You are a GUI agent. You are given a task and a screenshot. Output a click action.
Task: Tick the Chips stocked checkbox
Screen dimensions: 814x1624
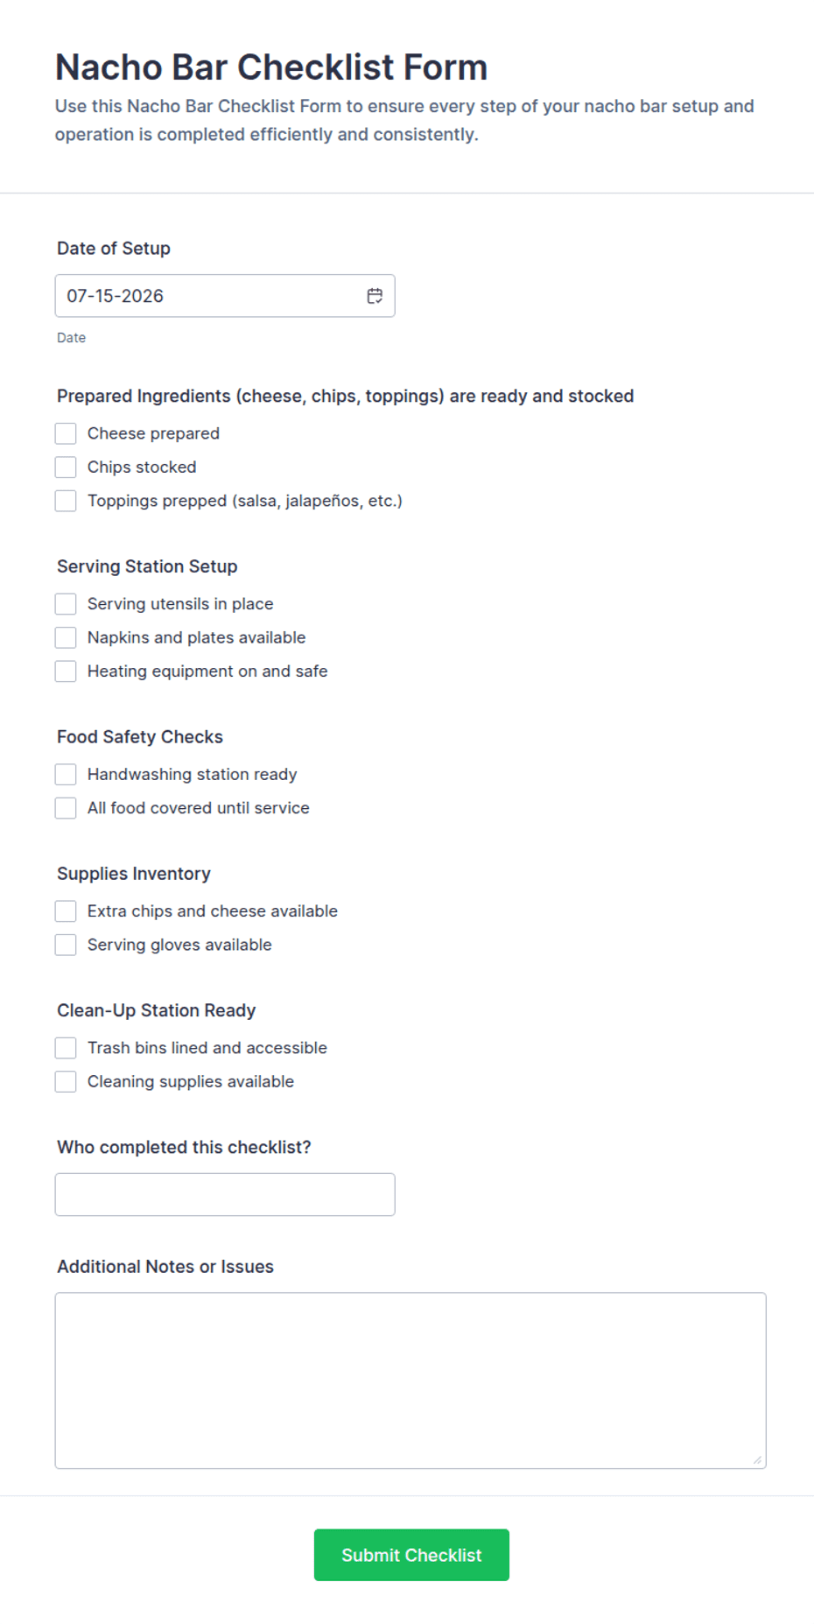[66, 468]
